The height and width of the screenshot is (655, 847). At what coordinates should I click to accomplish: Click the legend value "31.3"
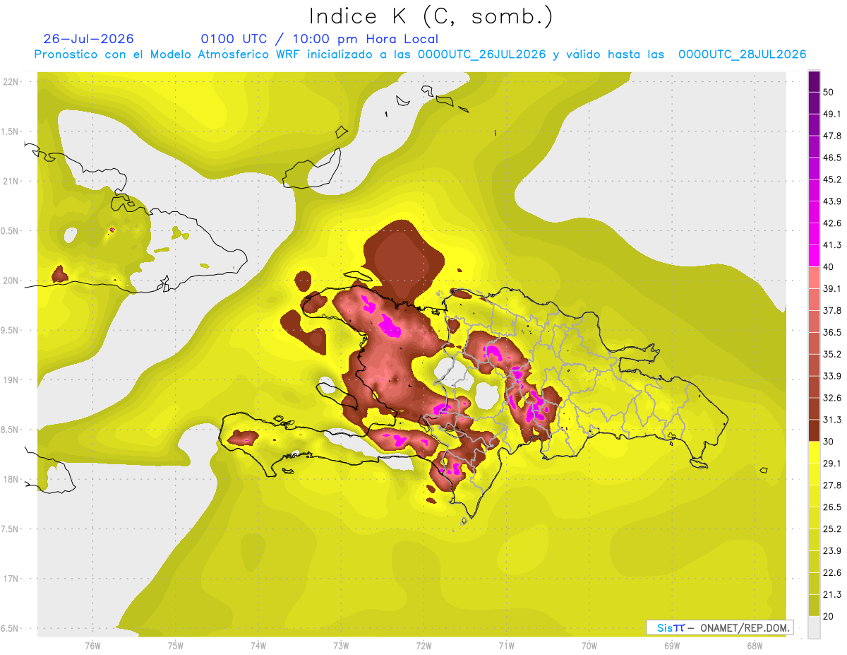(832, 420)
